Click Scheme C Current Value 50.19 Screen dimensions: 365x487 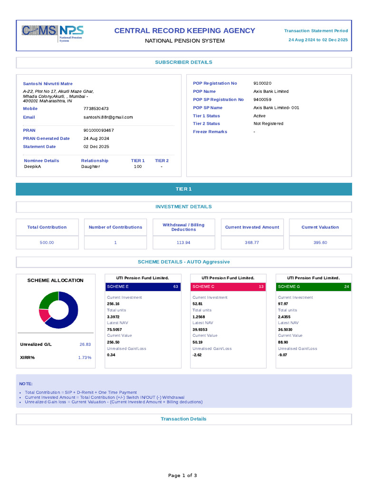click(x=197, y=342)
